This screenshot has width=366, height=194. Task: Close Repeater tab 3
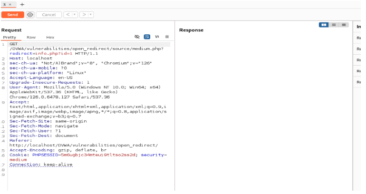click(10, 4)
